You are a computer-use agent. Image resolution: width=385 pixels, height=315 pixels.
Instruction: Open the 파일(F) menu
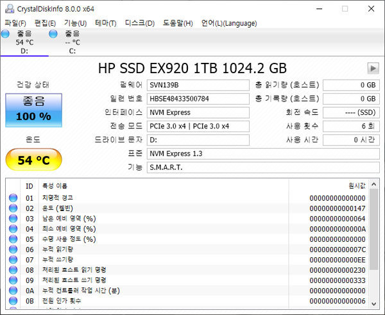click(x=15, y=23)
